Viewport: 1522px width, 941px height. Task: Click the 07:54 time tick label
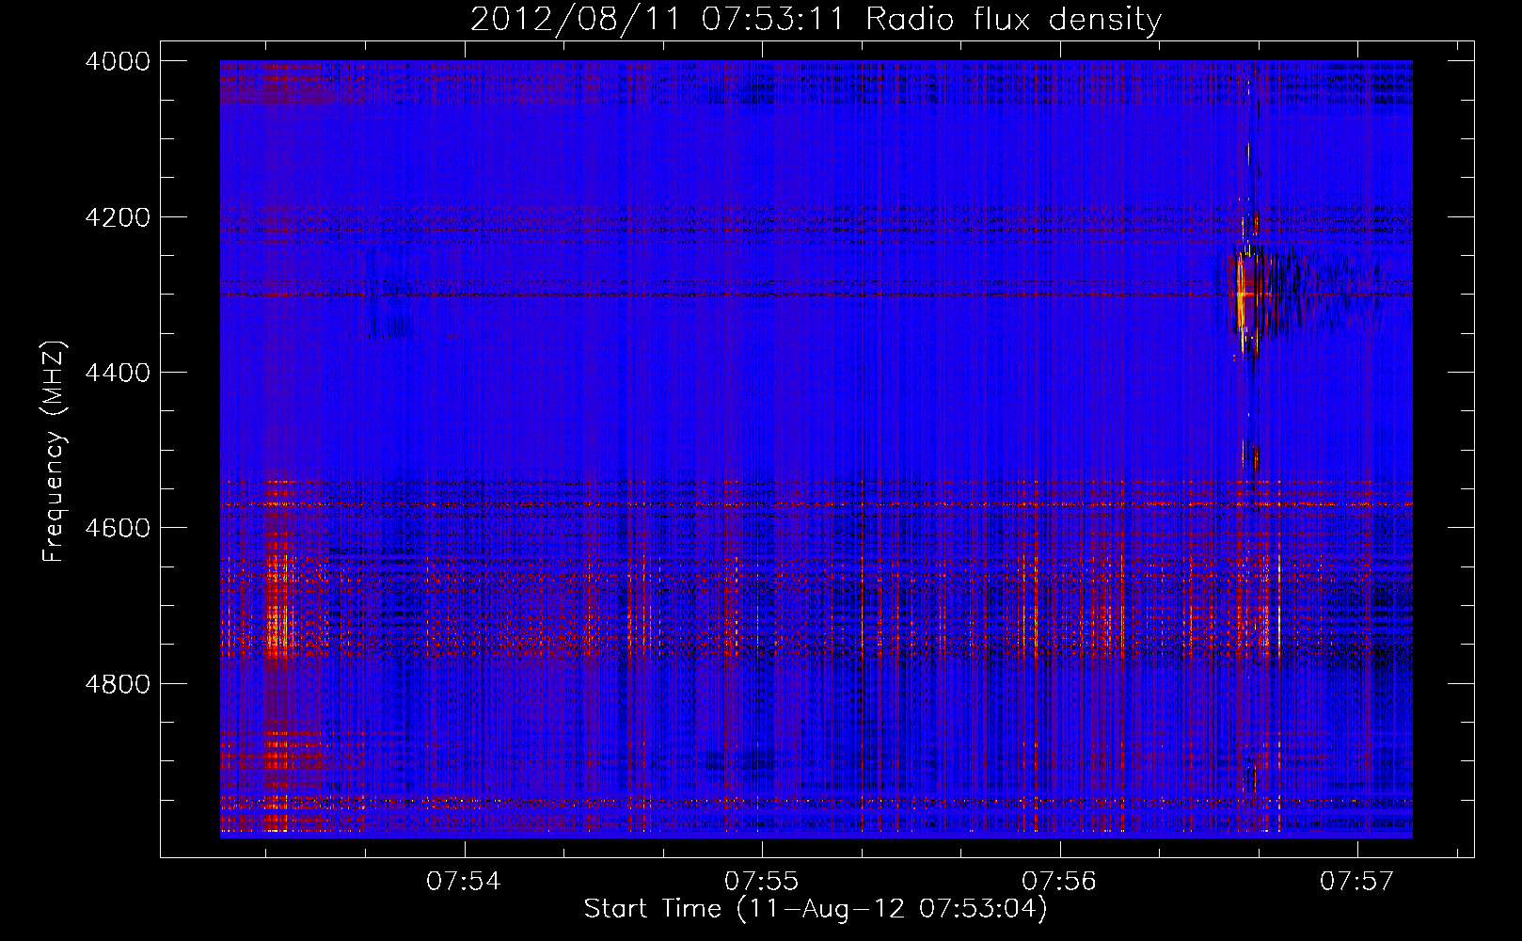click(x=464, y=881)
